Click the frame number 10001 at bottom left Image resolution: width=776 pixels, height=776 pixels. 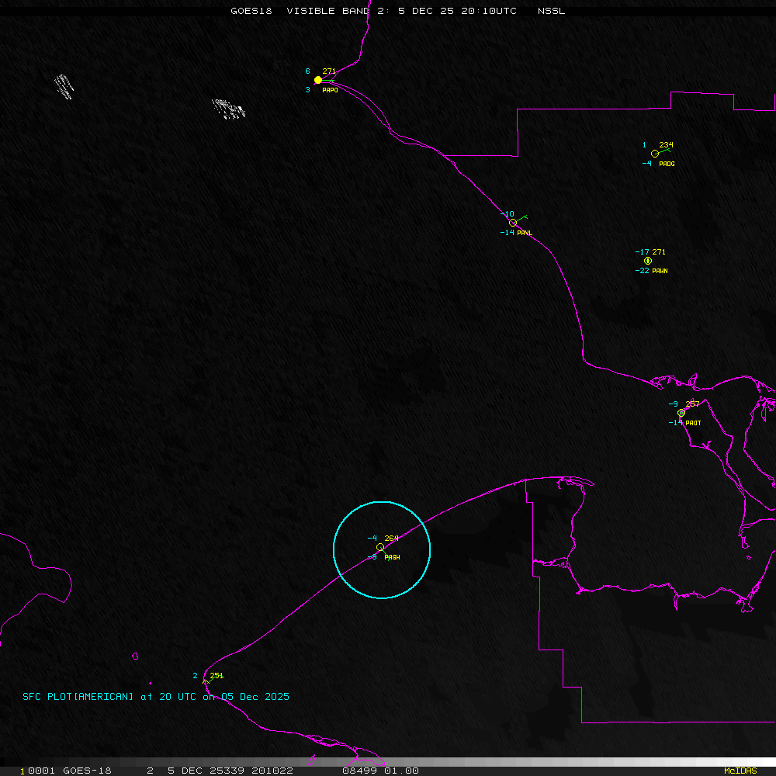coord(37,770)
